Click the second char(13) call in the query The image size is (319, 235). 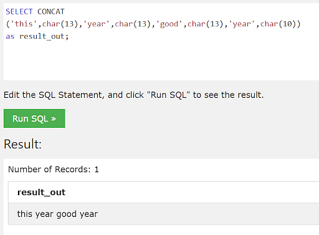tap(133, 24)
